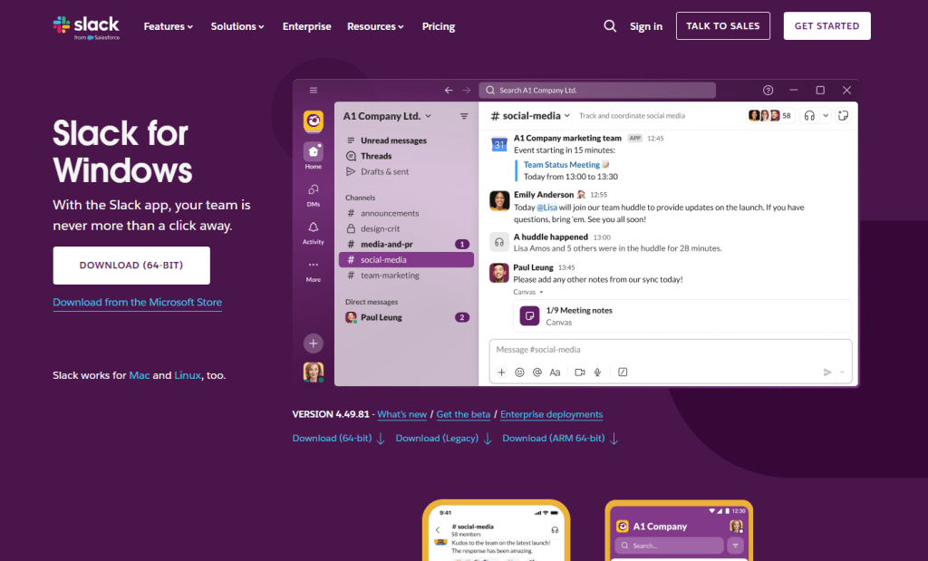Select the social-media channel in sidebar
The image size is (928, 561).
click(406, 260)
